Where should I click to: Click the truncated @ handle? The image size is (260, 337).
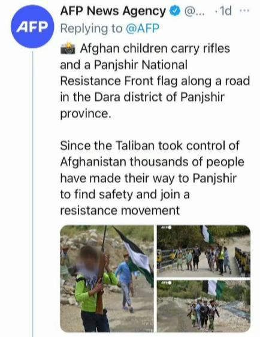coord(195,11)
